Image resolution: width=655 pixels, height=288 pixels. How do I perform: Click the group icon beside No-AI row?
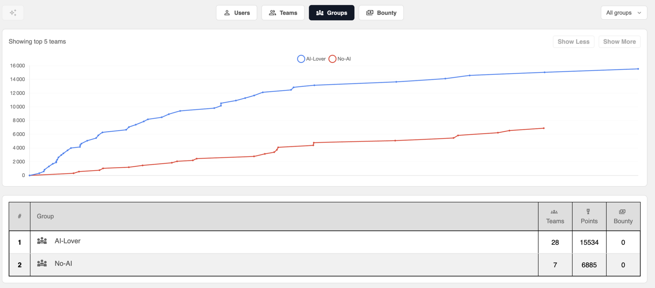pyautogui.click(x=42, y=263)
